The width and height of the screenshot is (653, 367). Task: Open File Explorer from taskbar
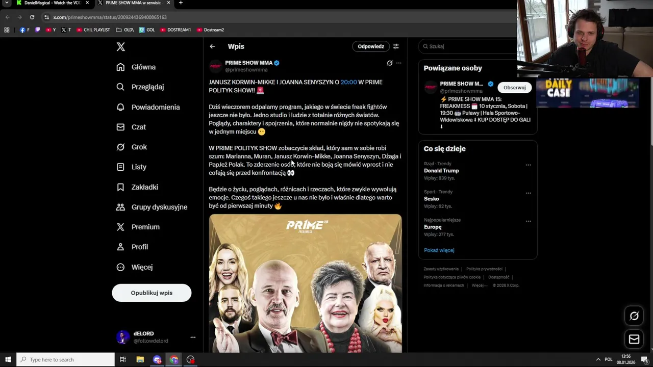140,360
